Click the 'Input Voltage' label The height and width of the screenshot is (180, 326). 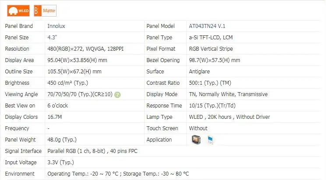tap(21, 163)
